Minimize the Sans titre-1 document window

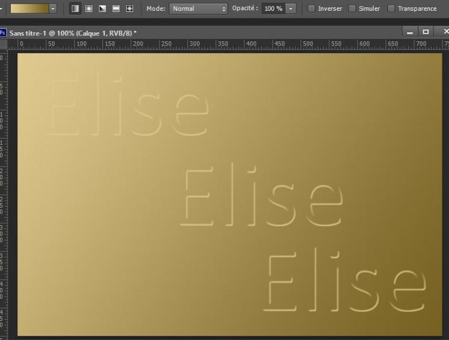coord(410,32)
